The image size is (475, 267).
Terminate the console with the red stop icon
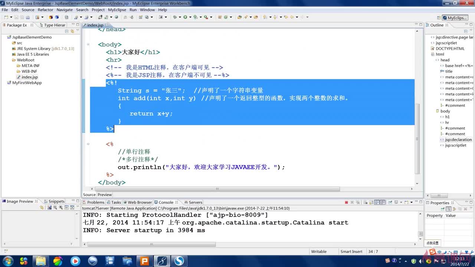(x=346, y=202)
